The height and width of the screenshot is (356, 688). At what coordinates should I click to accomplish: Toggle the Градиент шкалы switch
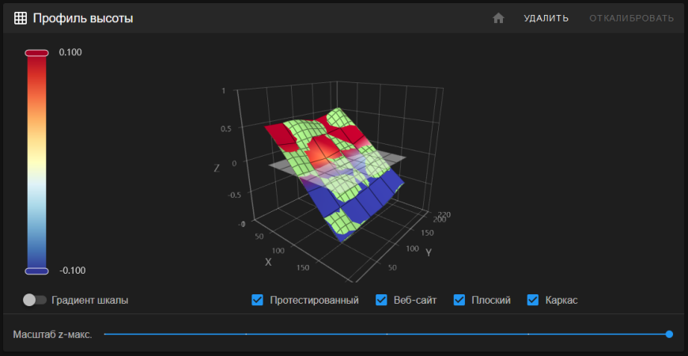(x=36, y=300)
